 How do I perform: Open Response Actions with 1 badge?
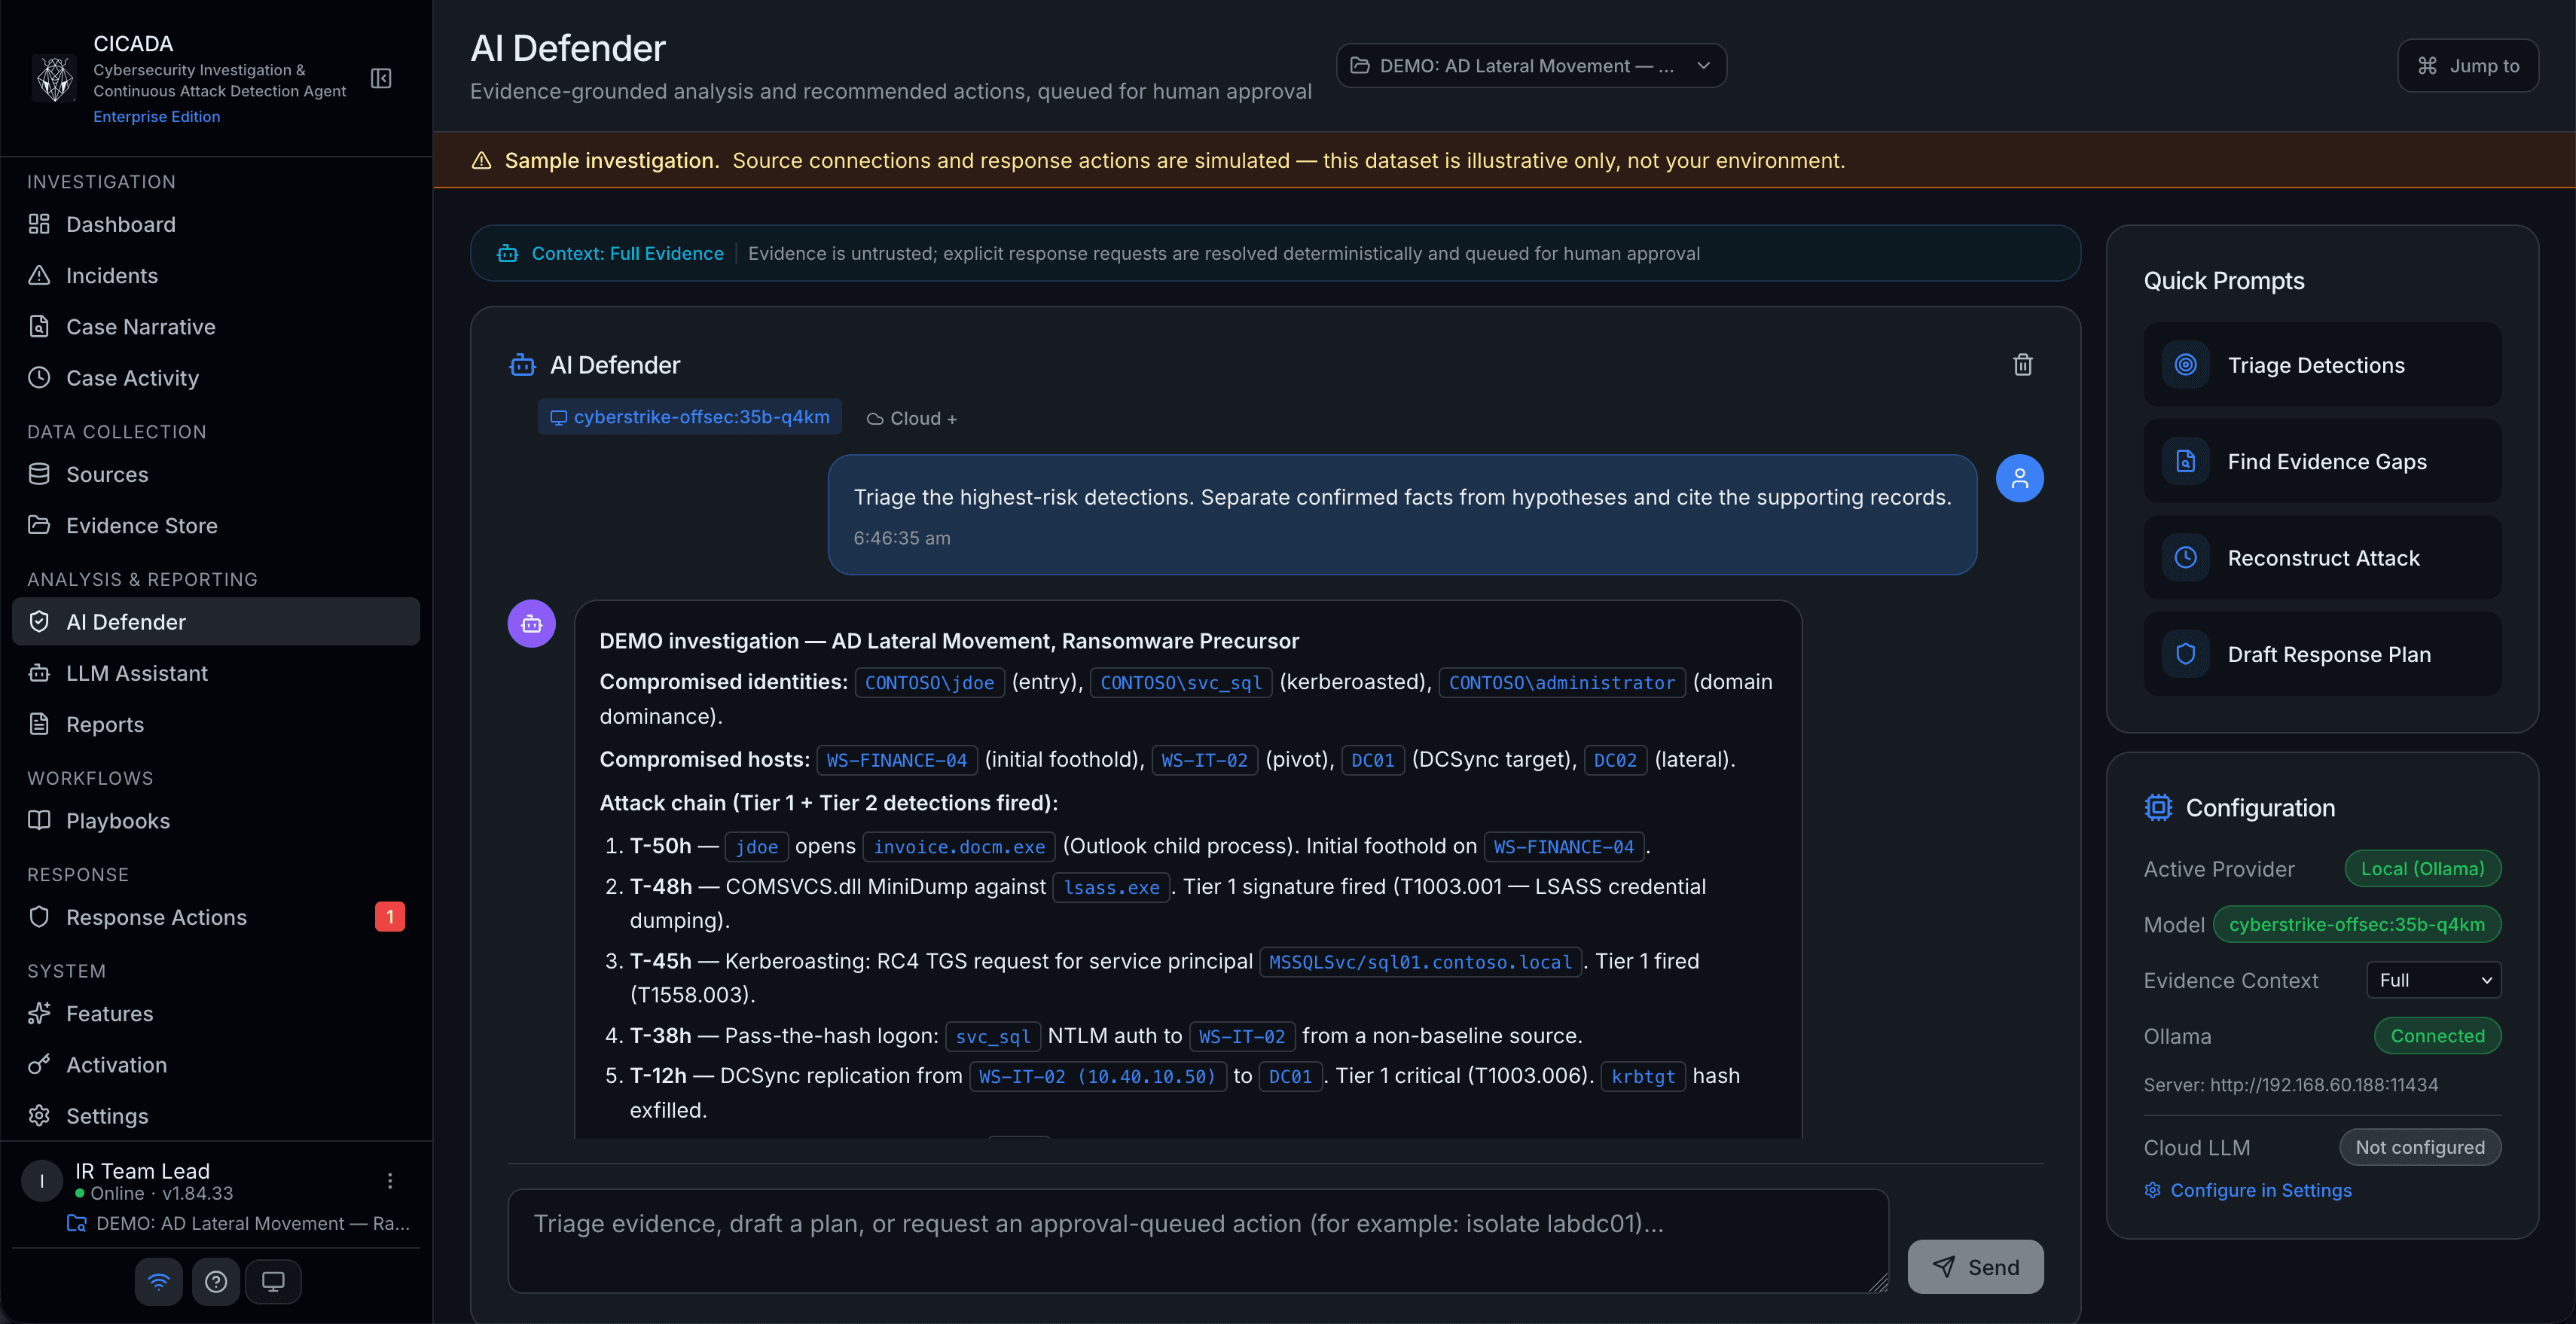[216, 917]
